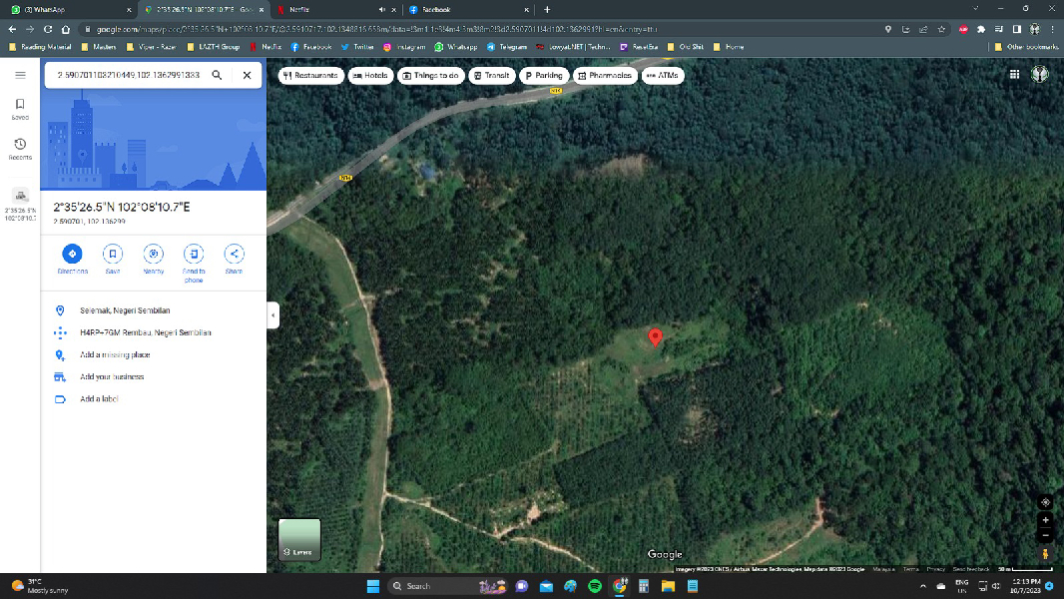Screen dimensions: 1064x599
Task: Get Directions to the pinned location
Action: [x=72, y=260]
